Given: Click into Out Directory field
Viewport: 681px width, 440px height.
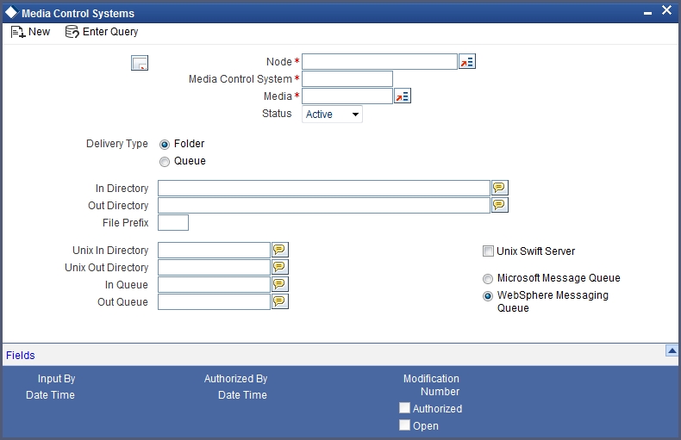Looking at the screenshot, I should pyautogui.click(x=324, y=205).
